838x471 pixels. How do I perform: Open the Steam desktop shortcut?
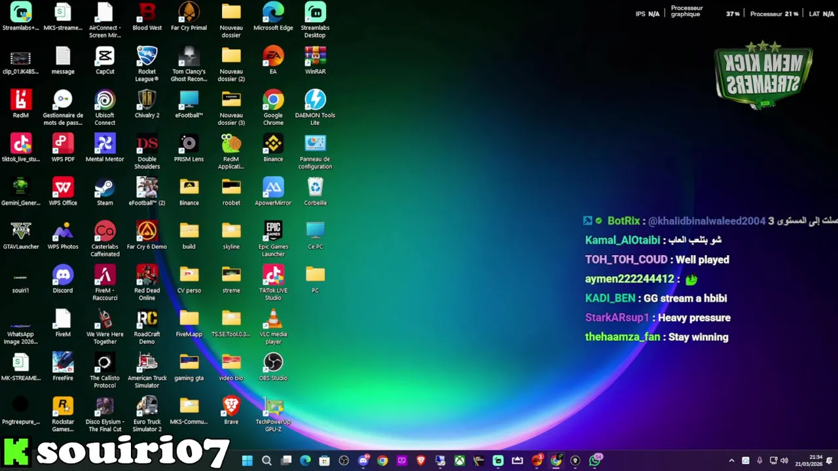click(x=105, y=192)
